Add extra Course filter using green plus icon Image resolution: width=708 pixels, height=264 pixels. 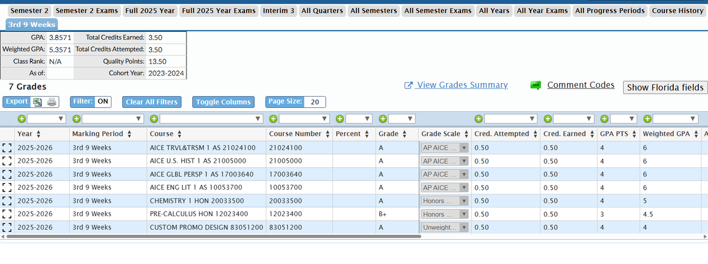[154, 118]
